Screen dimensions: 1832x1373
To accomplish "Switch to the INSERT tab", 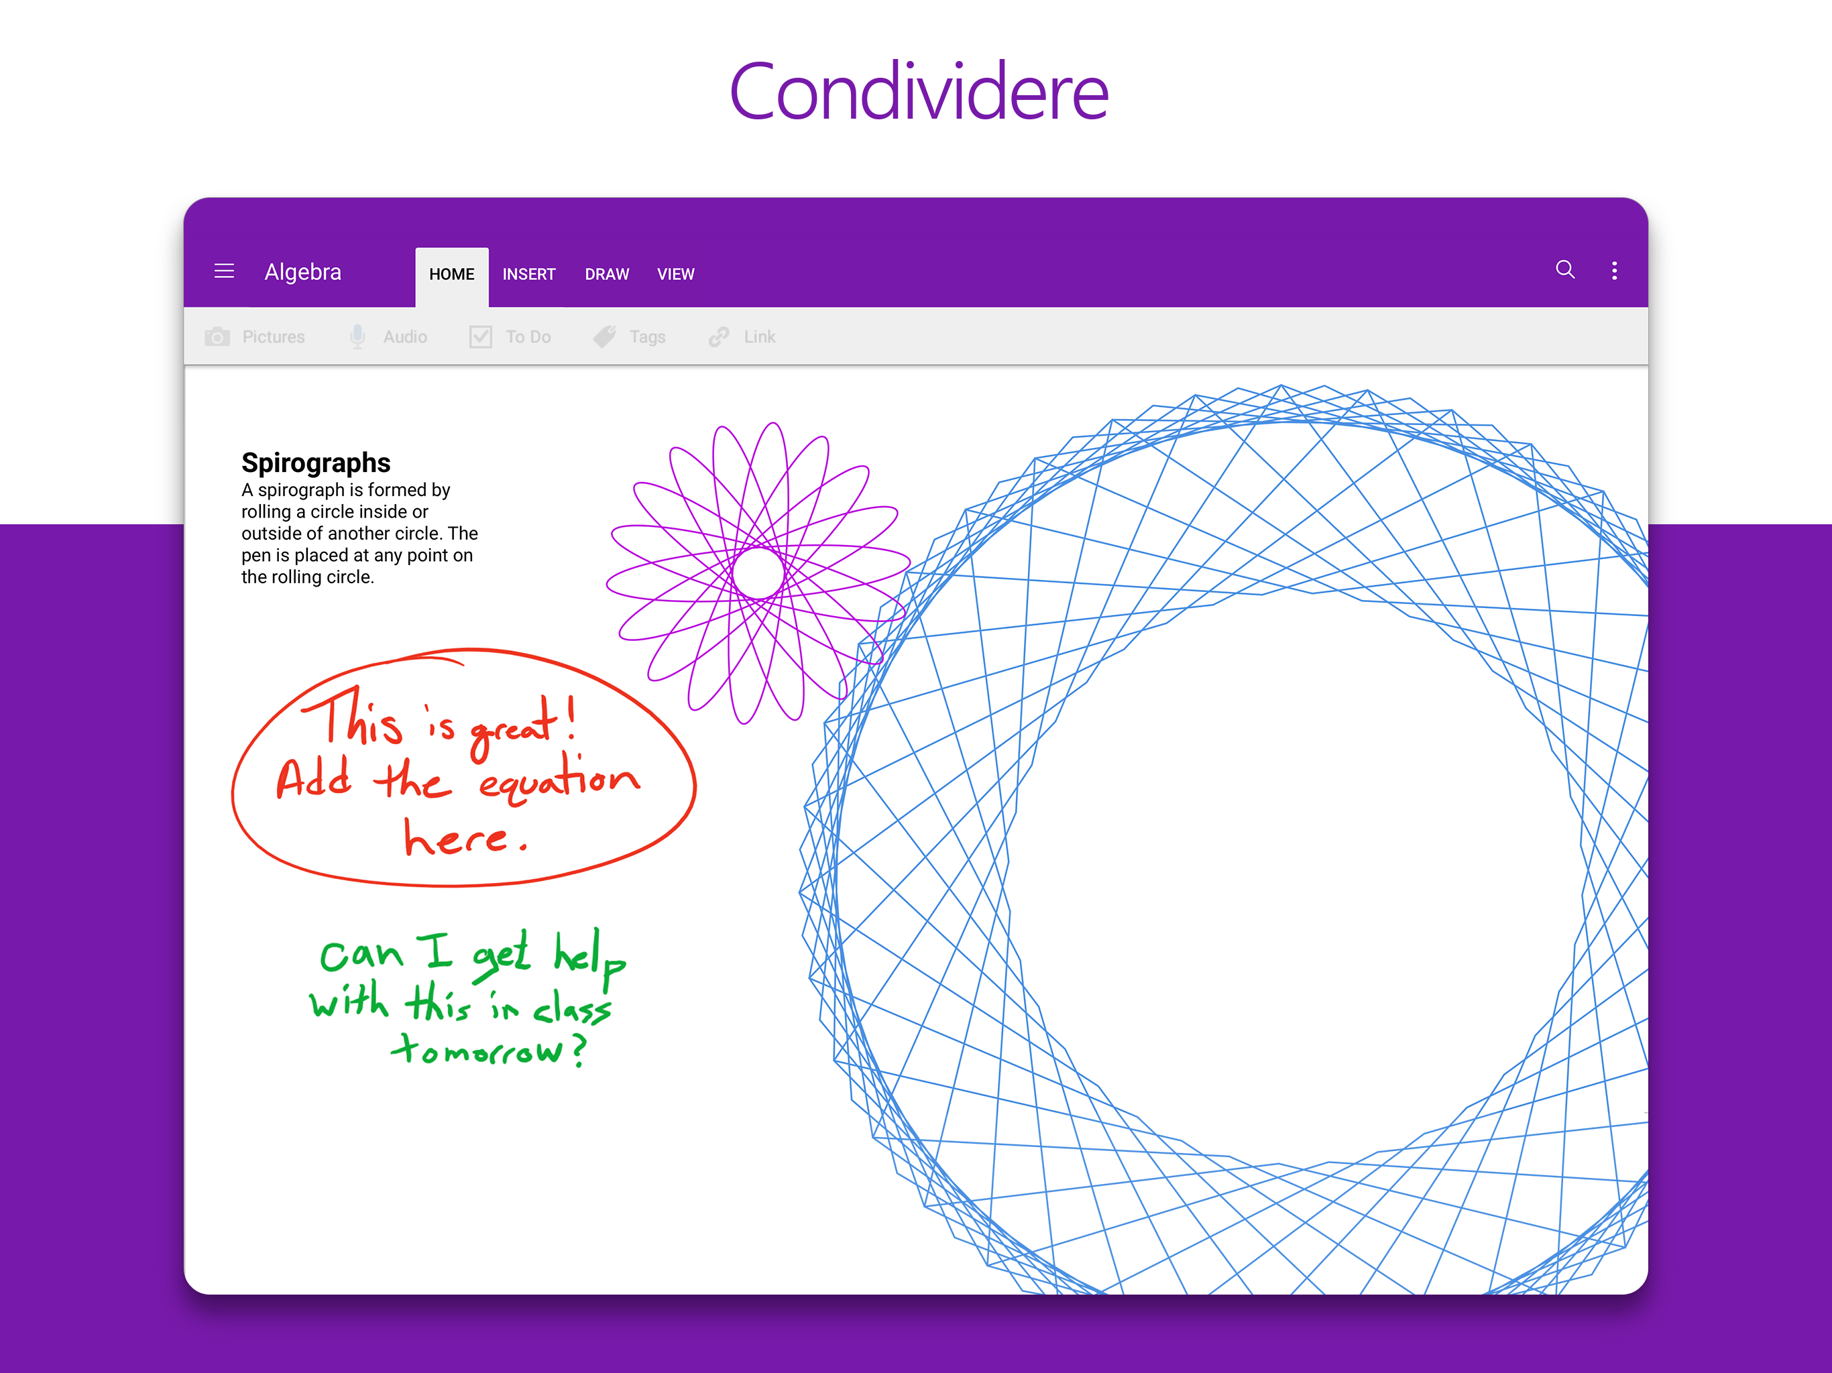I will (528, 275).
